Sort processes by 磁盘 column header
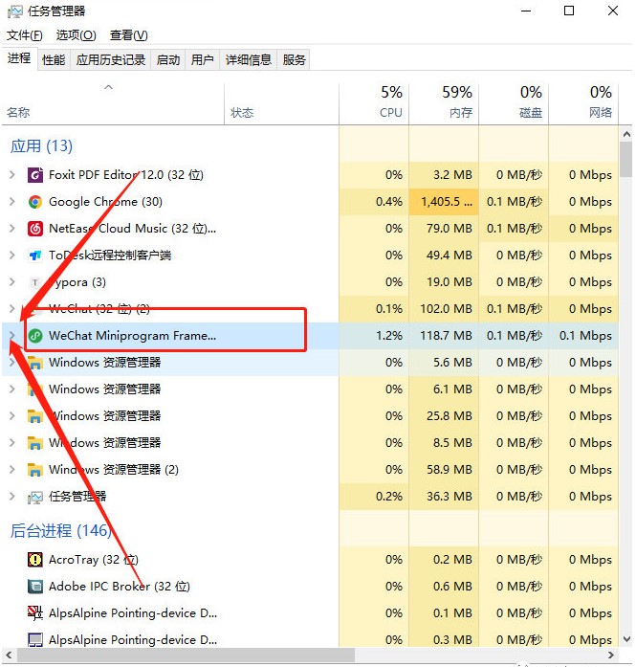The width and height of the screenshot is (636, 667). pyautogui.click(x=514, y=104)
